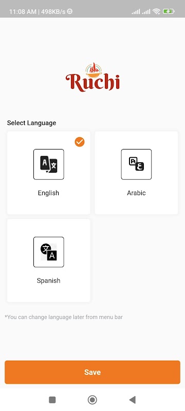Viewport: 185px width, 411px height.
Task: Tap the battery charging indicator icon
Action: pos(169,11)
